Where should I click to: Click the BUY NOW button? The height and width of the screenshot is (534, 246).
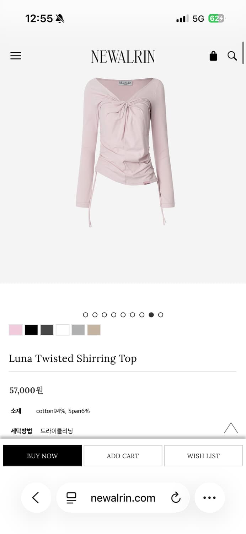click(x=42, y=456)
